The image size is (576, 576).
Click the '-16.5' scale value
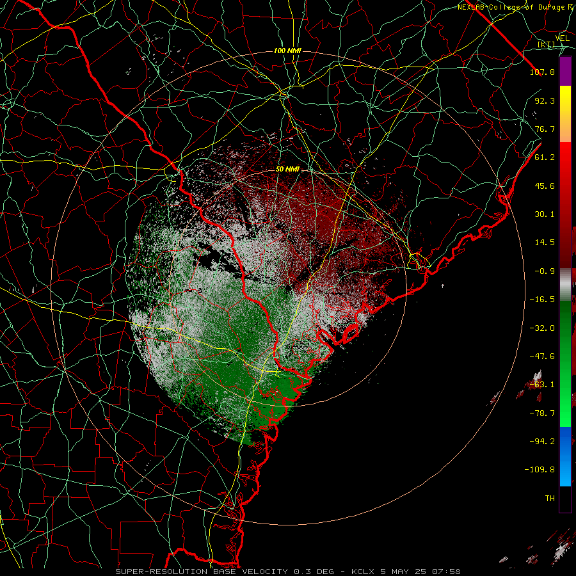pyautogui.click(x=542, y=300)
